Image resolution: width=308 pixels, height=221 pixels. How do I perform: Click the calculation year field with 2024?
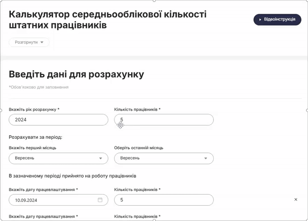click(58, 120)
